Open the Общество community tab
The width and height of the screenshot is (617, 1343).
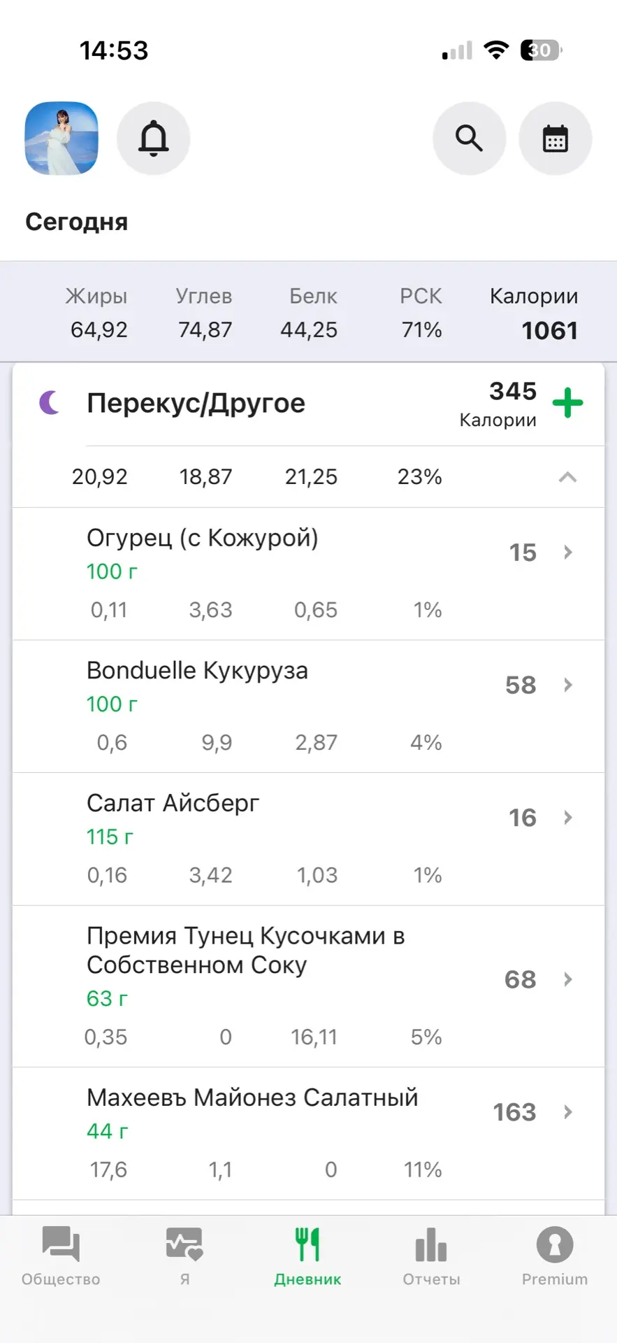click(x=61, y=1257)
